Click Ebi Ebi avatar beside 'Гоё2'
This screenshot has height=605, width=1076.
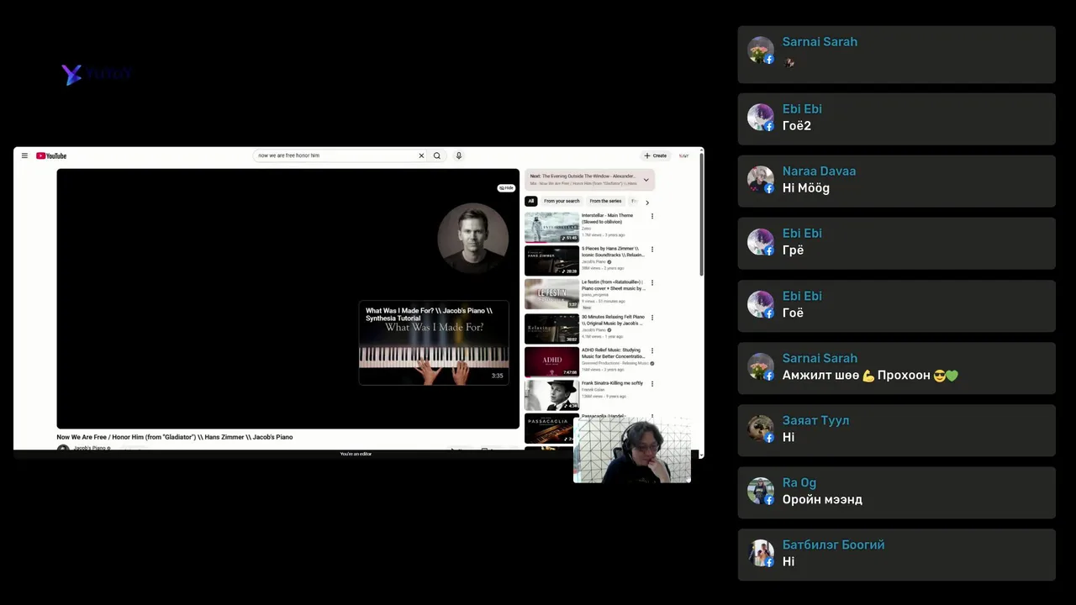pyautogui.click(x=761, y=118)
